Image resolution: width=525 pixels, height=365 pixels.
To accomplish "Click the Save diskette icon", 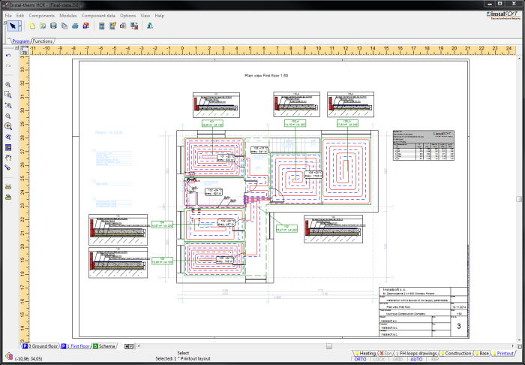I will pos(53,26).
